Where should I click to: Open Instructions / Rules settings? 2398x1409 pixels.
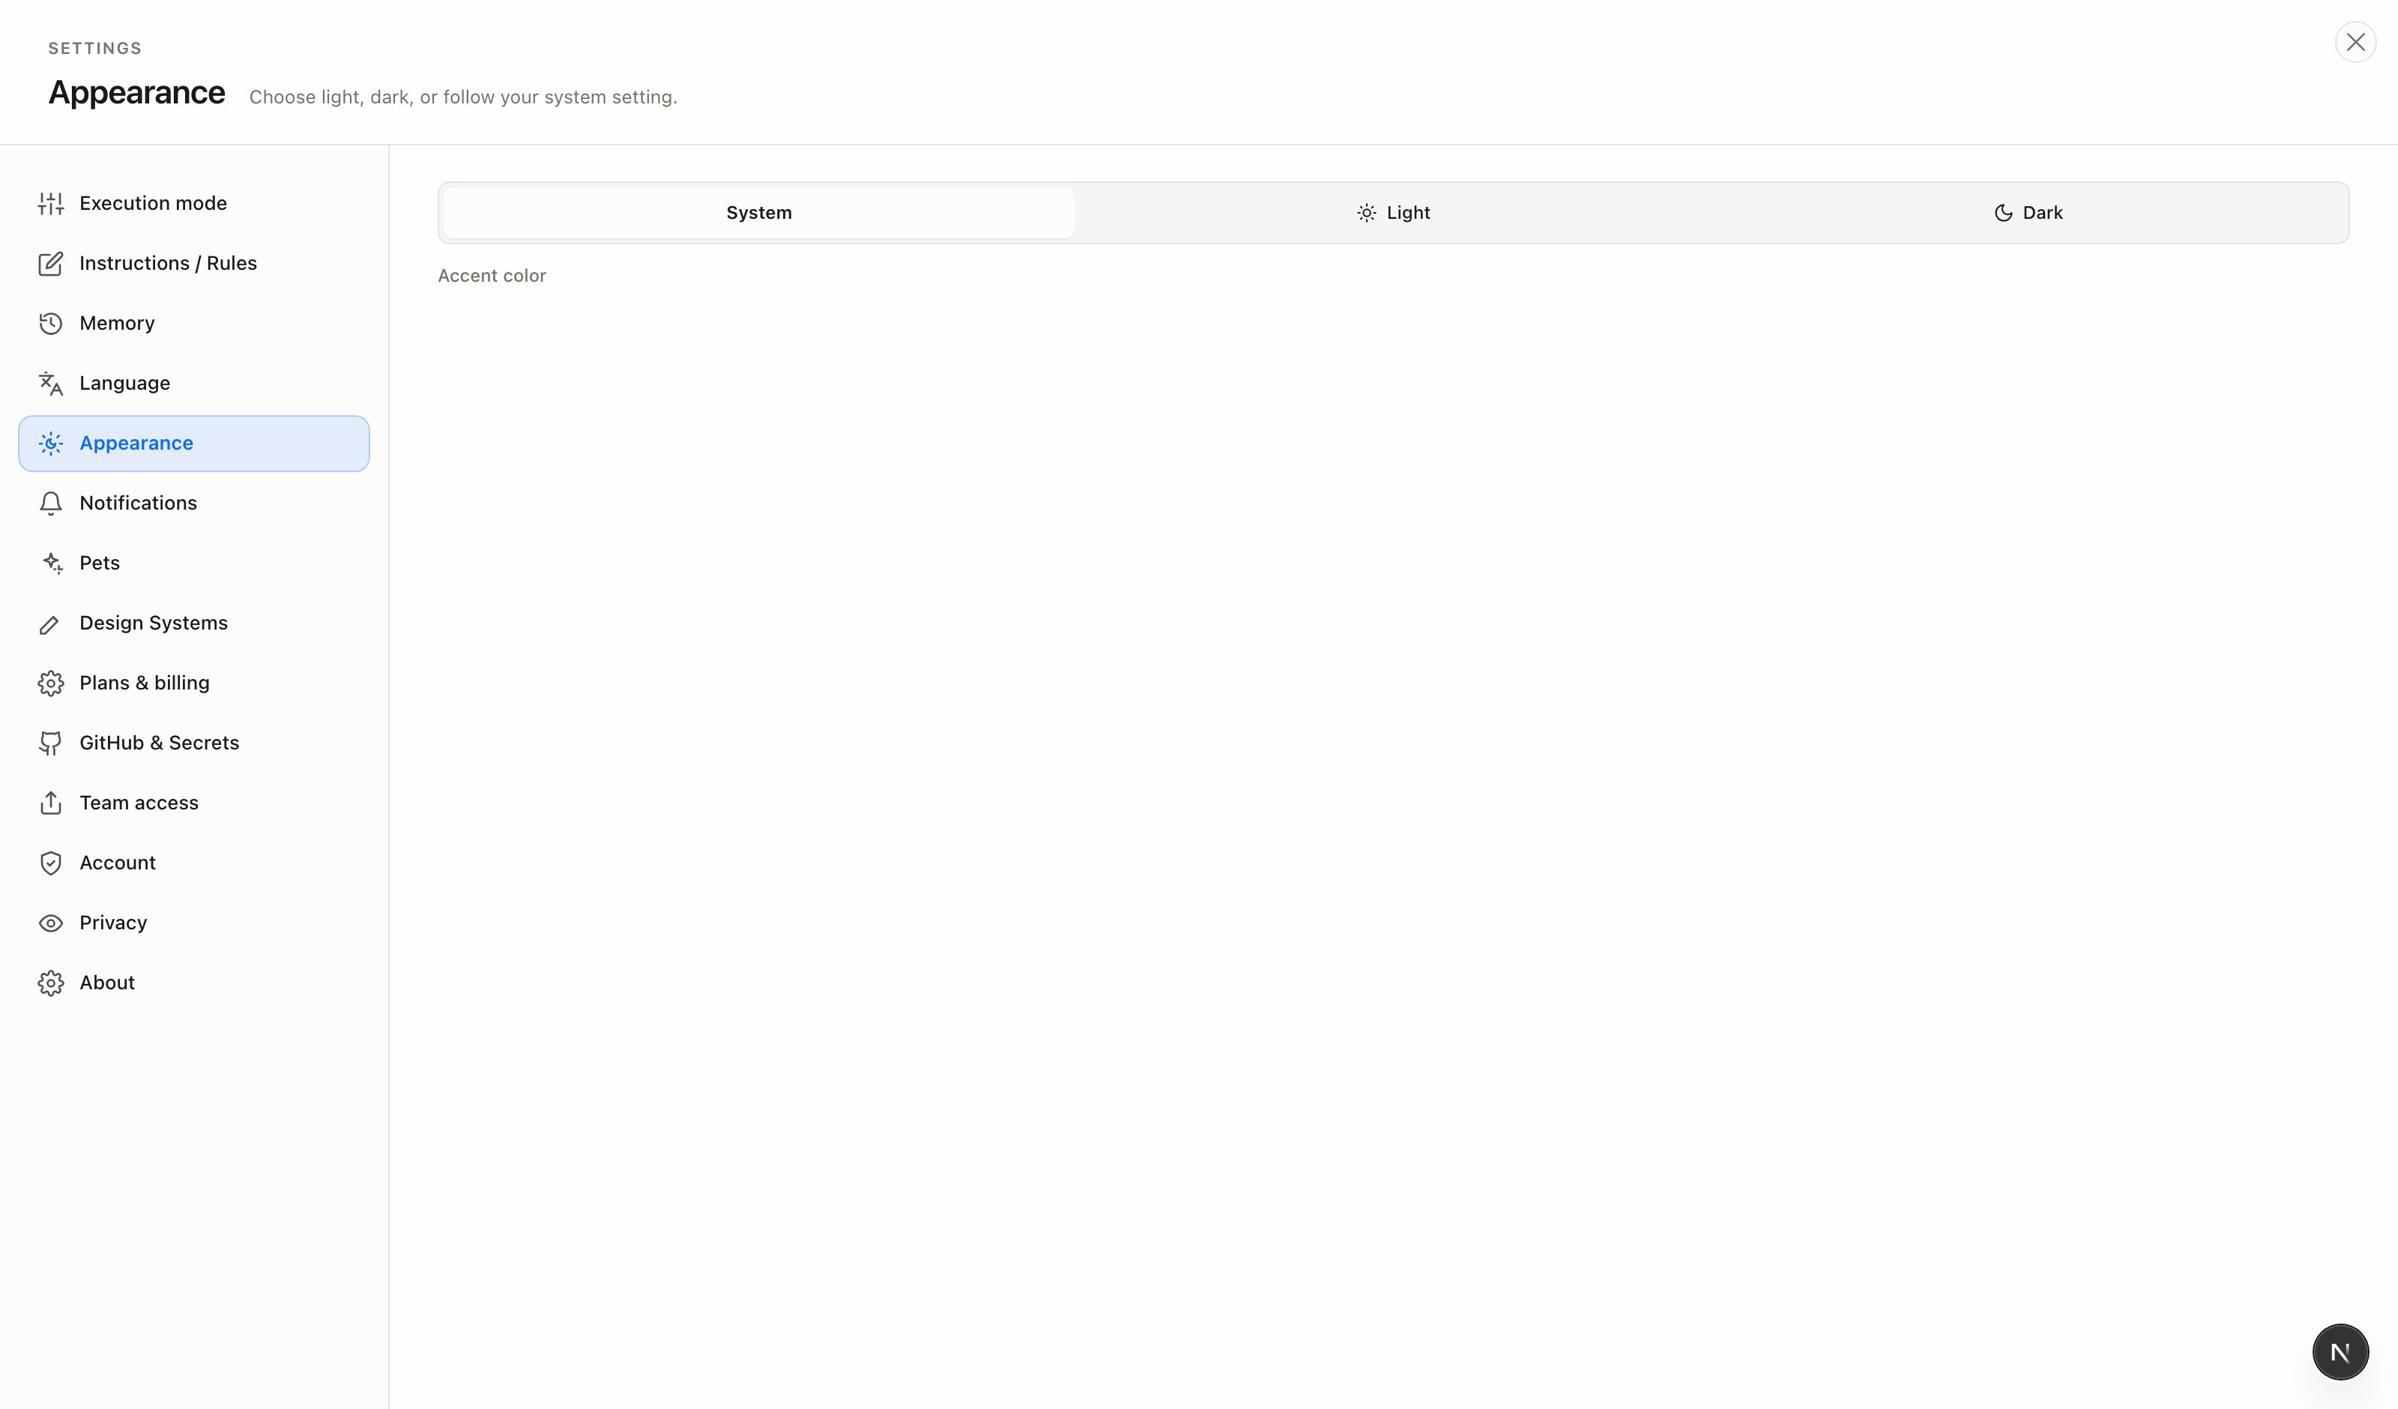pos(194,264)
